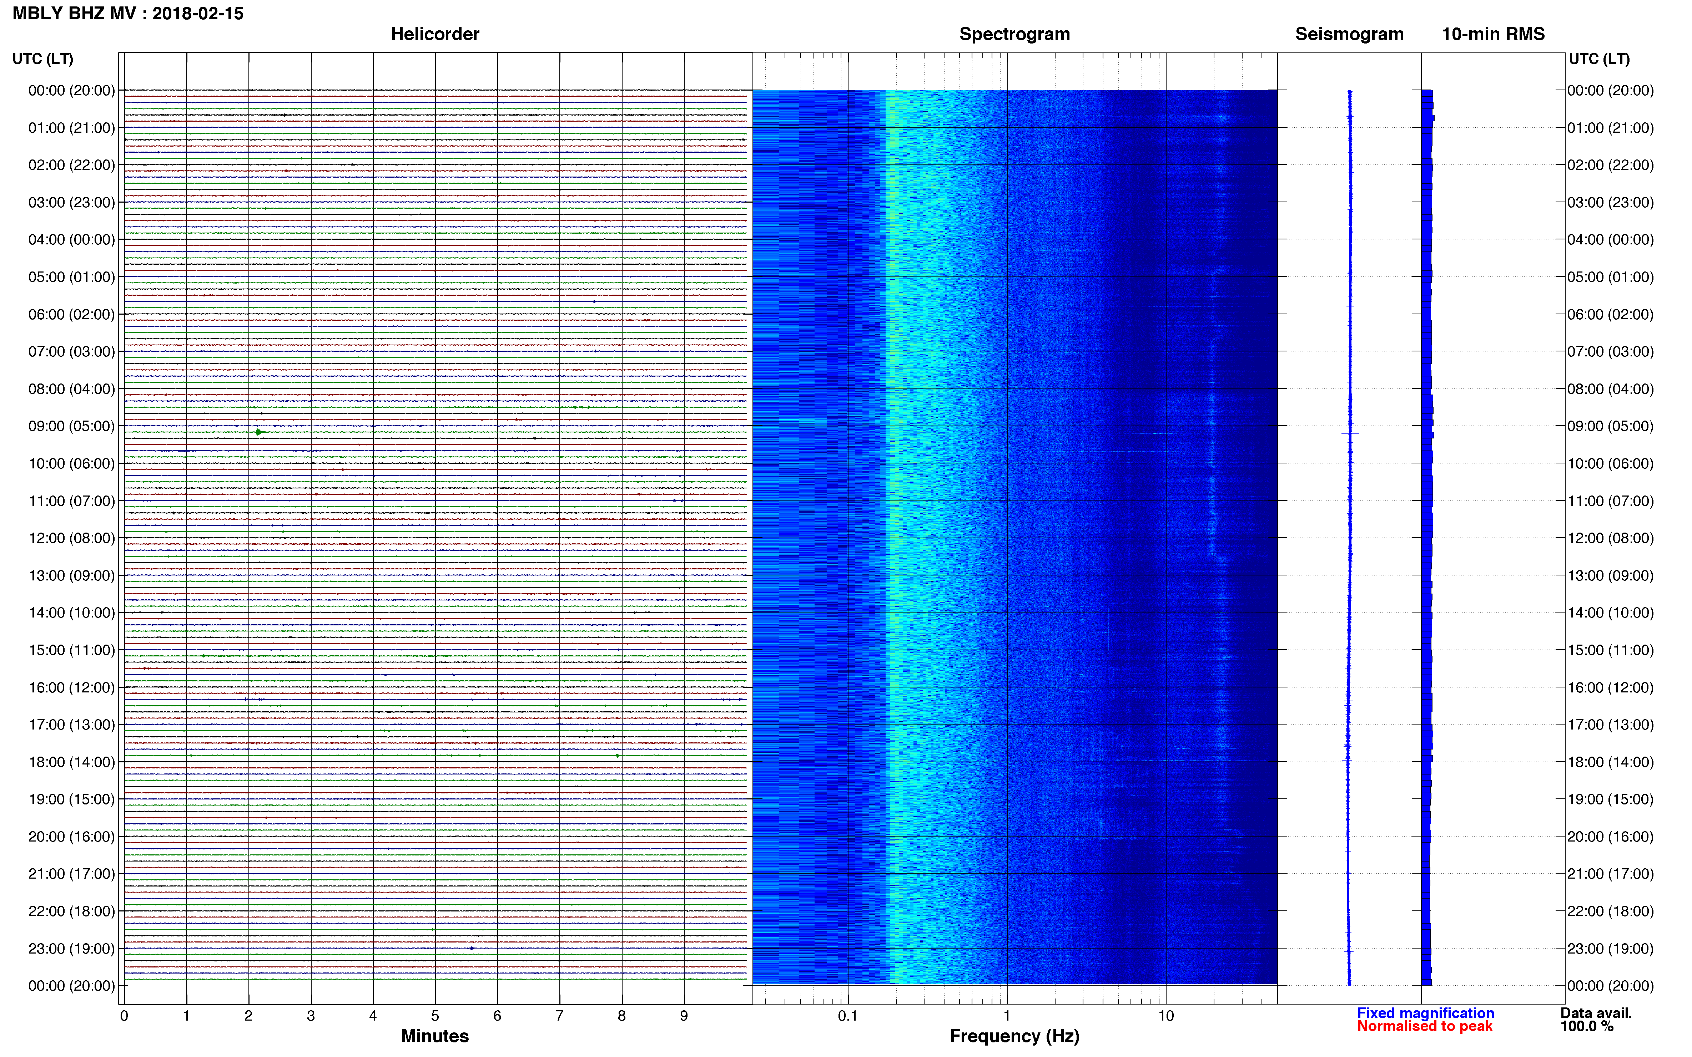Click the '100.0 %' data availability value
Screen dimensions: 1692x1057
pyautogui.click(x=1587, y=1026)
